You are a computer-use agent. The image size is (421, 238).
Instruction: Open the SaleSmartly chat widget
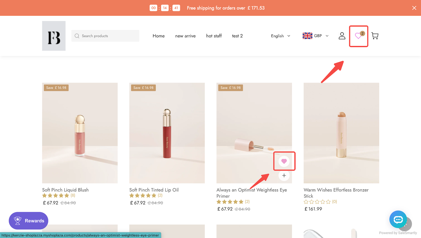pyautogui.click(x=398, y=220)
